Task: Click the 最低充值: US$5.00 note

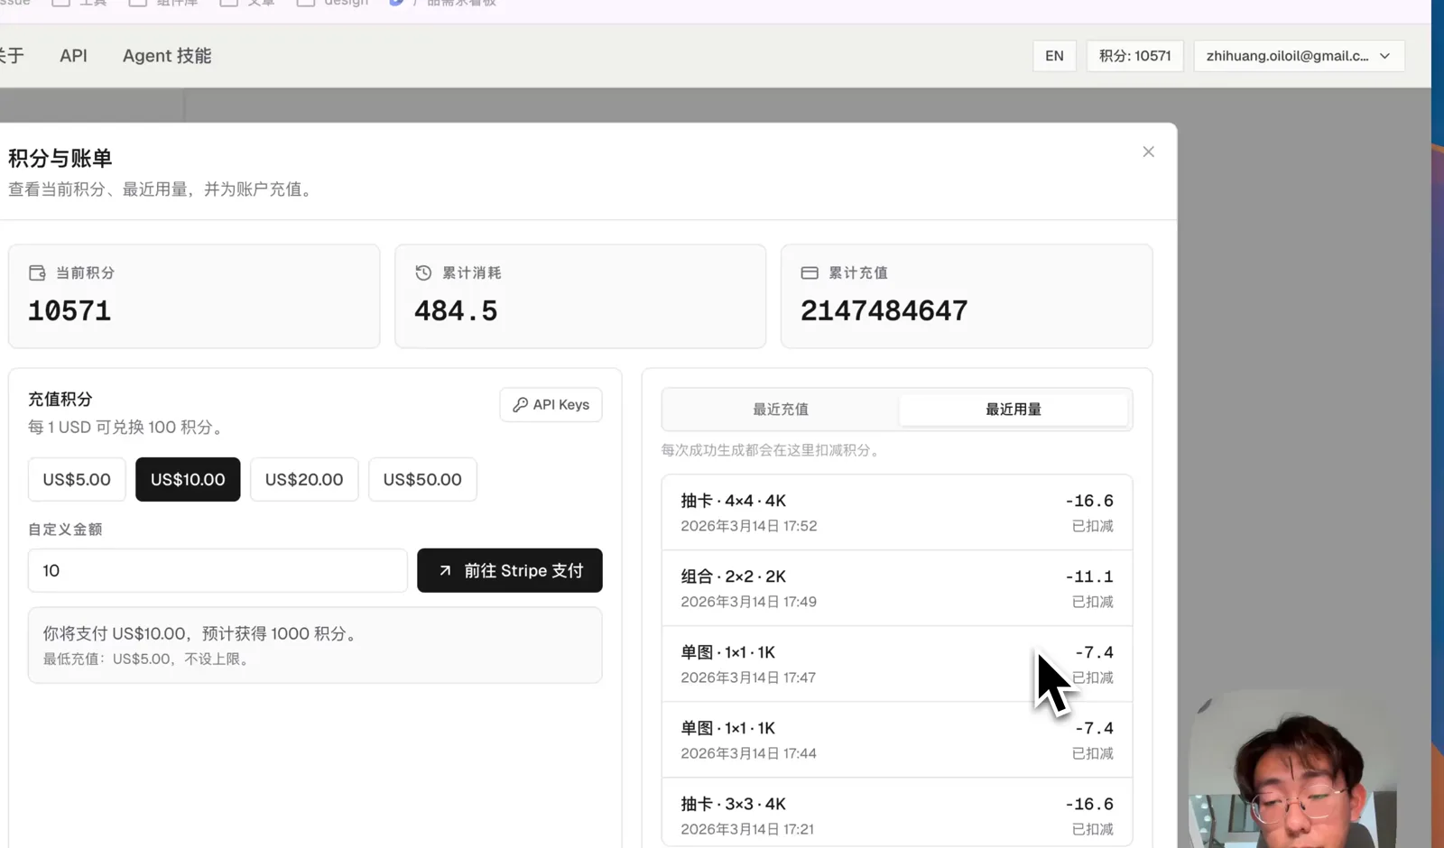Action: coord(149,659)
